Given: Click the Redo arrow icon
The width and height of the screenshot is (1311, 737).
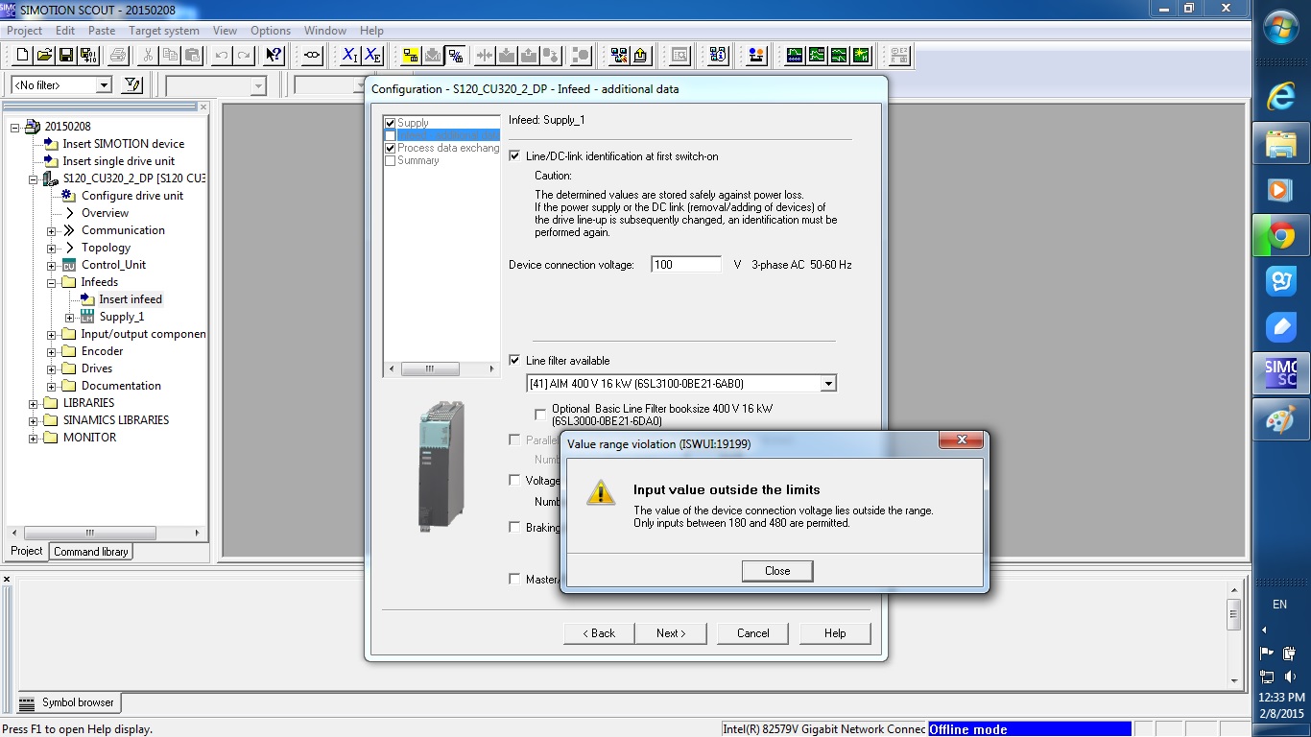Looking at the screenshot, I should pos(244,56).
